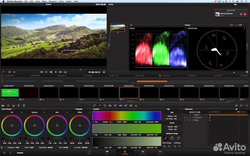Click the loop playback icon

(65, 72)
